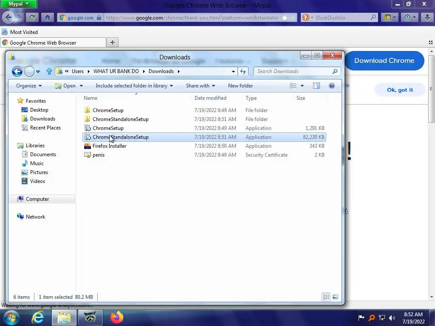Open the raccoon Mypal taskbar icon
Viewport: 435px width, 326px height.
point(90,318)
